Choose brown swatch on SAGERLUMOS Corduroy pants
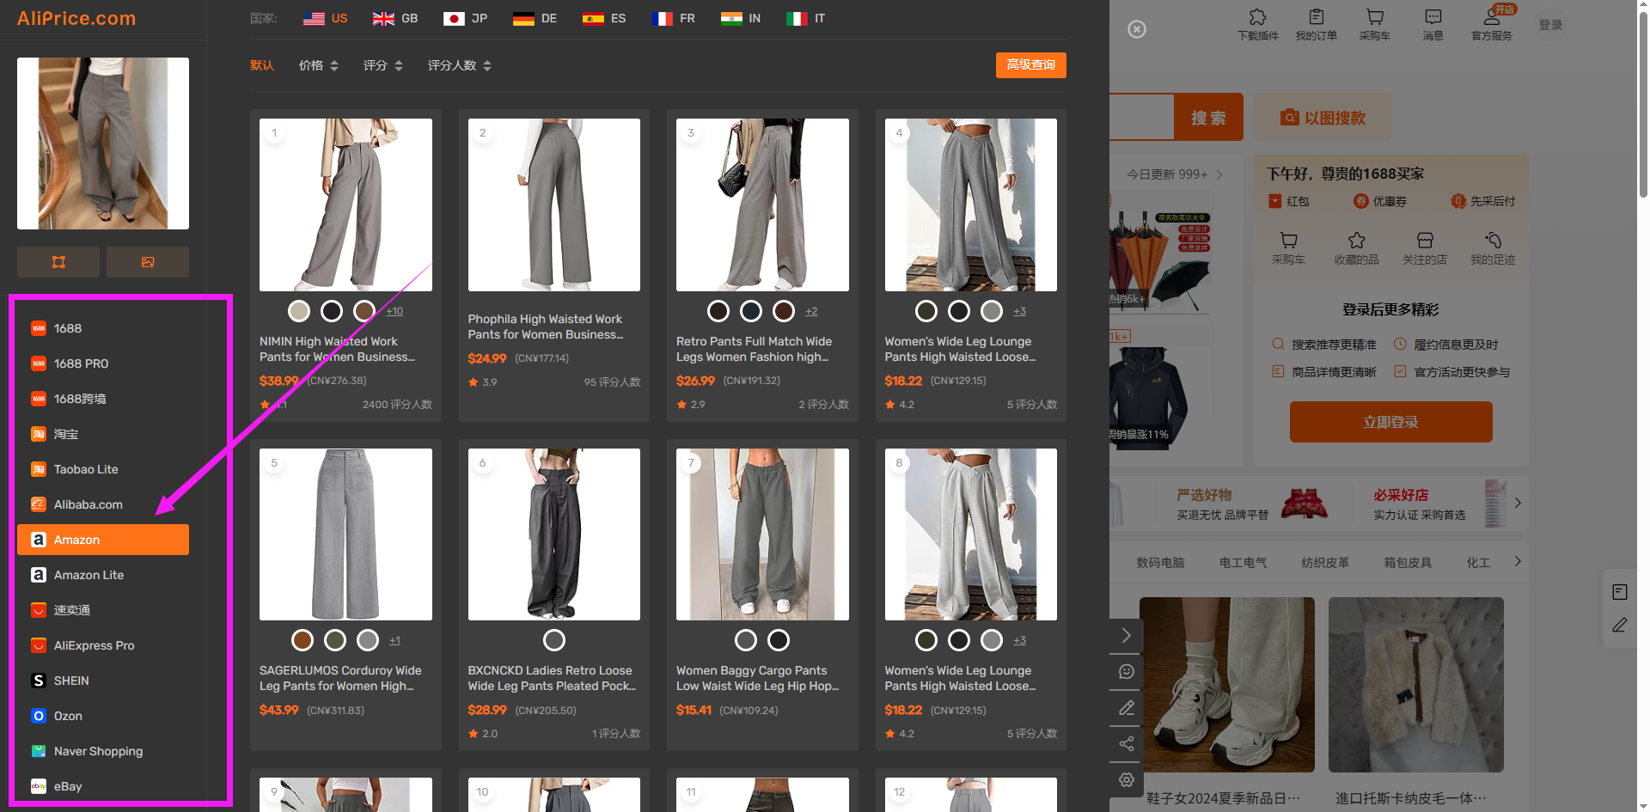This screenshot has width=1650, height=812. 302,640
